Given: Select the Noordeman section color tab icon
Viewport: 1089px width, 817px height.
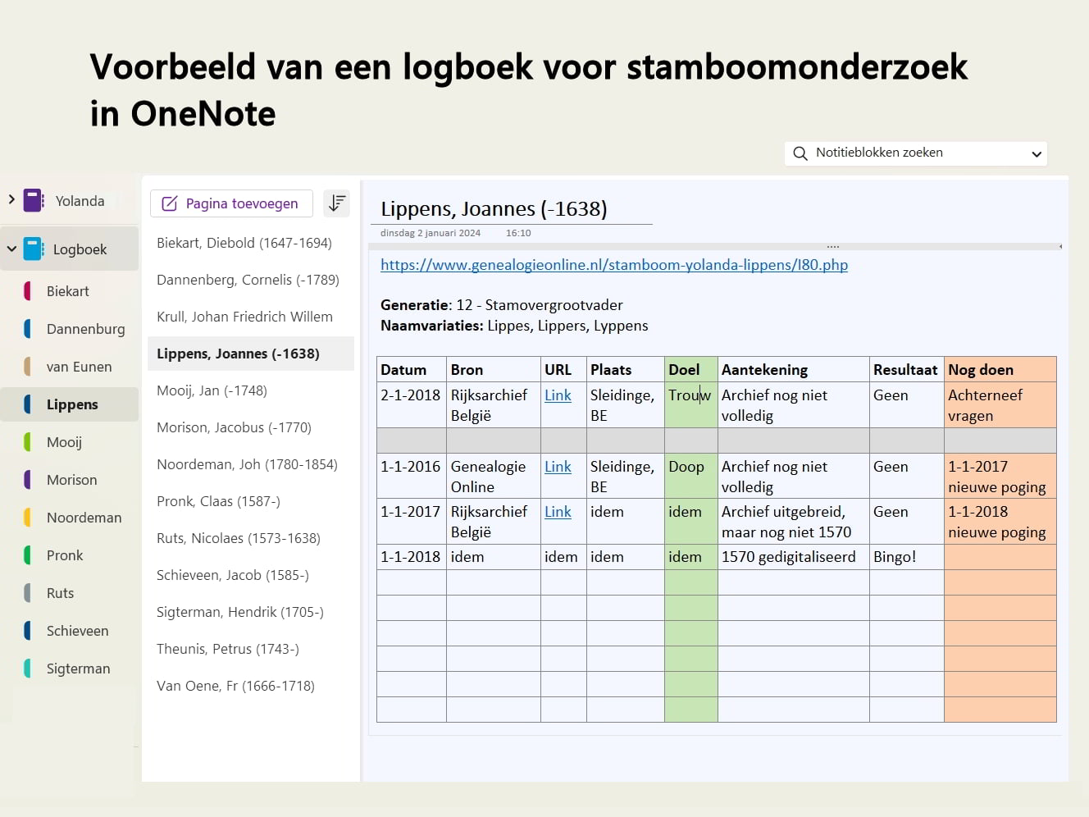Looking at the screenshot, I should [x=28, y=518].
